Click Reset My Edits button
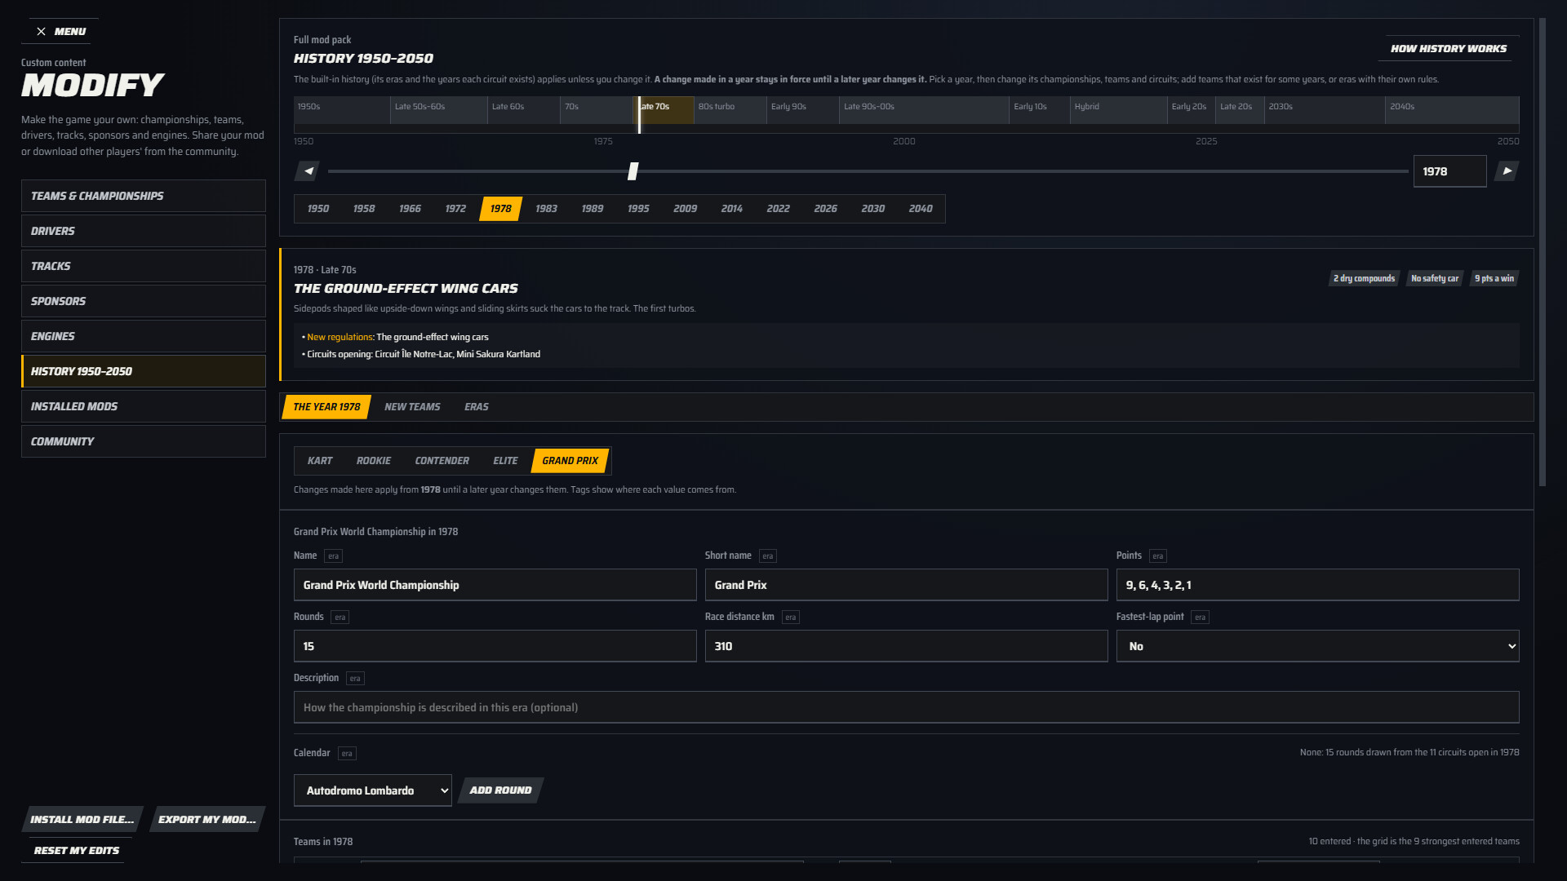The height and width of the screenshot is (881, 1567). [77, 851]
